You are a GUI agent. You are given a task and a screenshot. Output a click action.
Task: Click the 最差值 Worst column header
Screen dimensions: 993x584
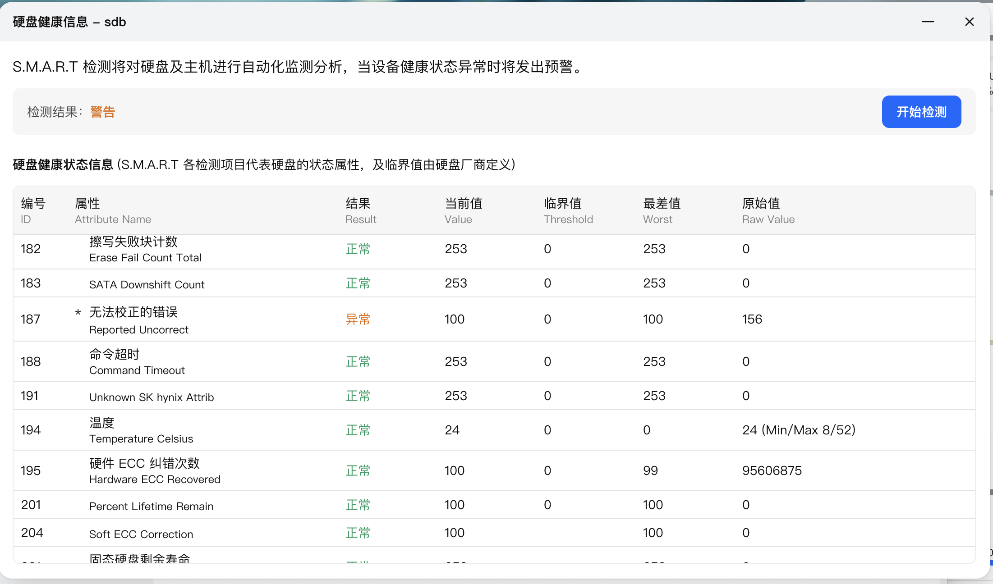point(662,210)
